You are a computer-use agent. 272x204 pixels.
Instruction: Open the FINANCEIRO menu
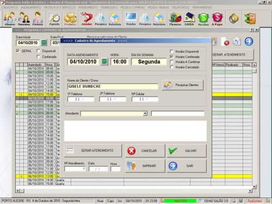pos(109,8)
